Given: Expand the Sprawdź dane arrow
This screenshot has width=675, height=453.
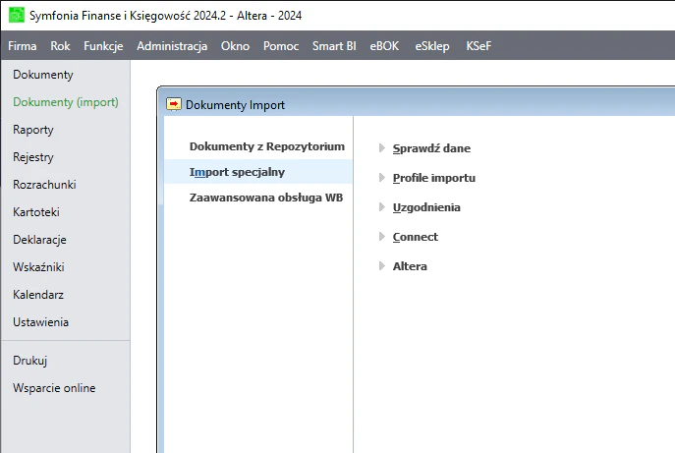Looking at the screenshot, I should coord(382,148).
